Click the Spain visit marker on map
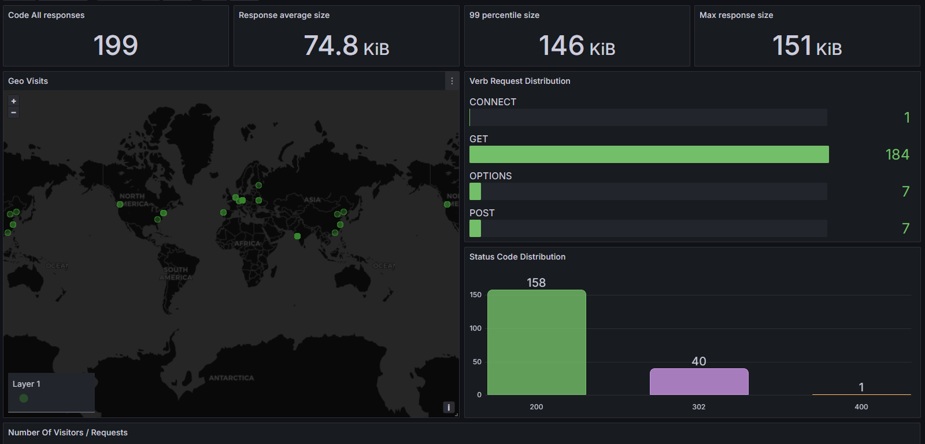 pos(223,212)
